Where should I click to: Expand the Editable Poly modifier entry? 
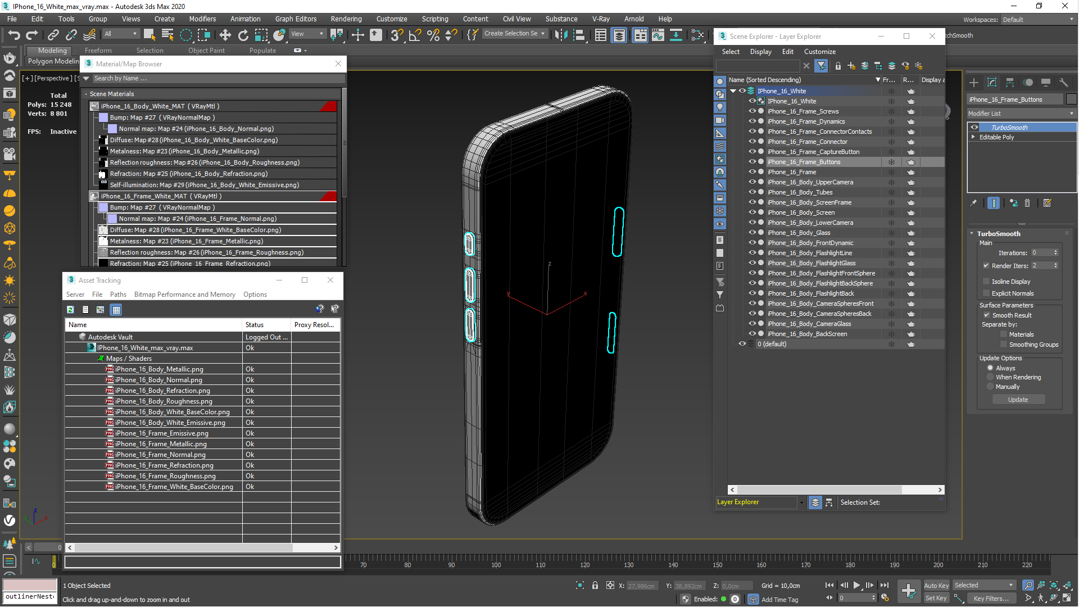click(973, 137)
